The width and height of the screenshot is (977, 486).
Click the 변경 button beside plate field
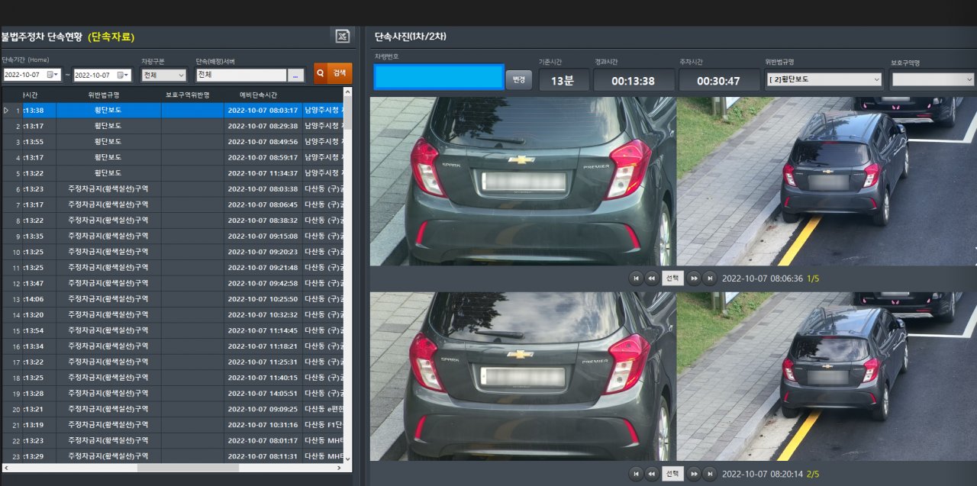pyautogui.click(x=519, y=79)
